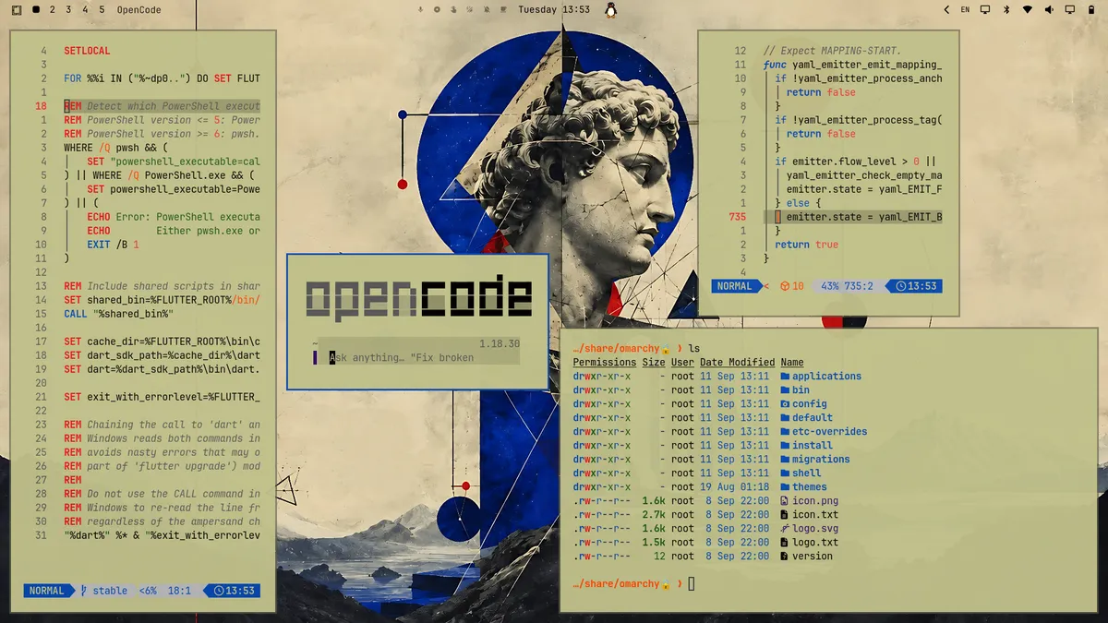Click the orange diagnostics icon with 10
The image size is (1108, 623).
tap(786, 286)
